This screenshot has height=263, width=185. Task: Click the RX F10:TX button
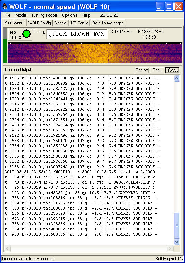(20, 34)
